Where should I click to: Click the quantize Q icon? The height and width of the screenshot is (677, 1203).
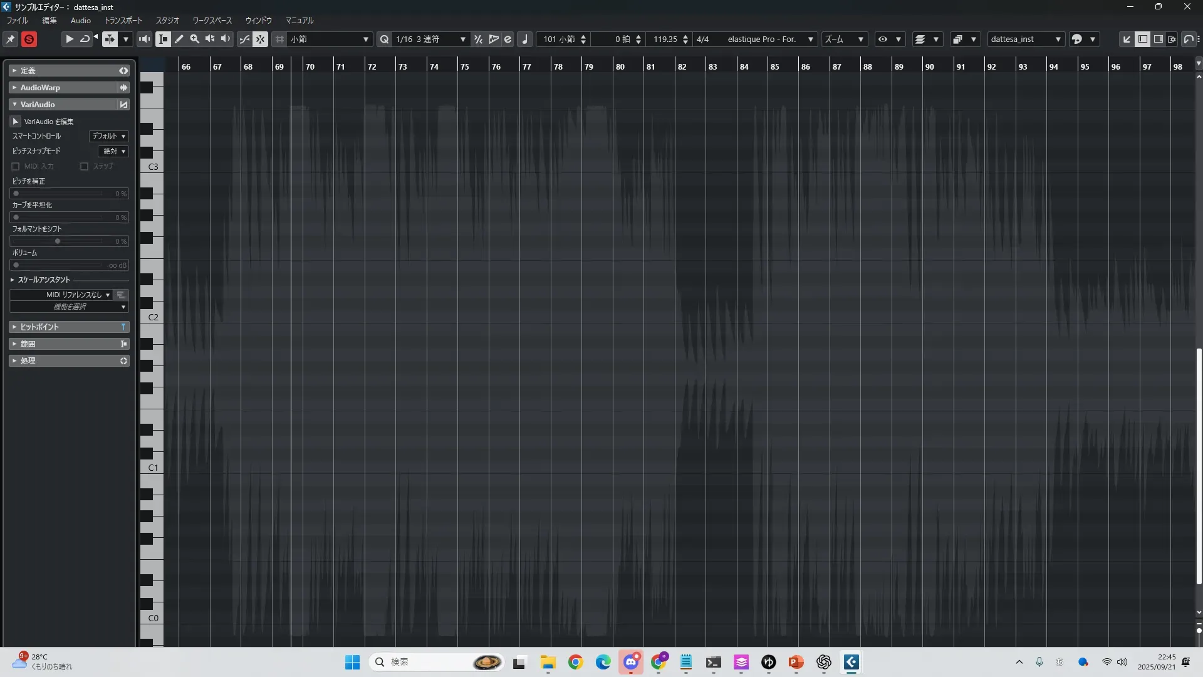point(384,39)
